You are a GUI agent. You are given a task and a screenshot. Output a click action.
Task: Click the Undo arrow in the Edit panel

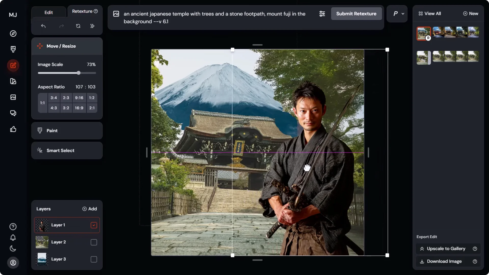[43, 26]
